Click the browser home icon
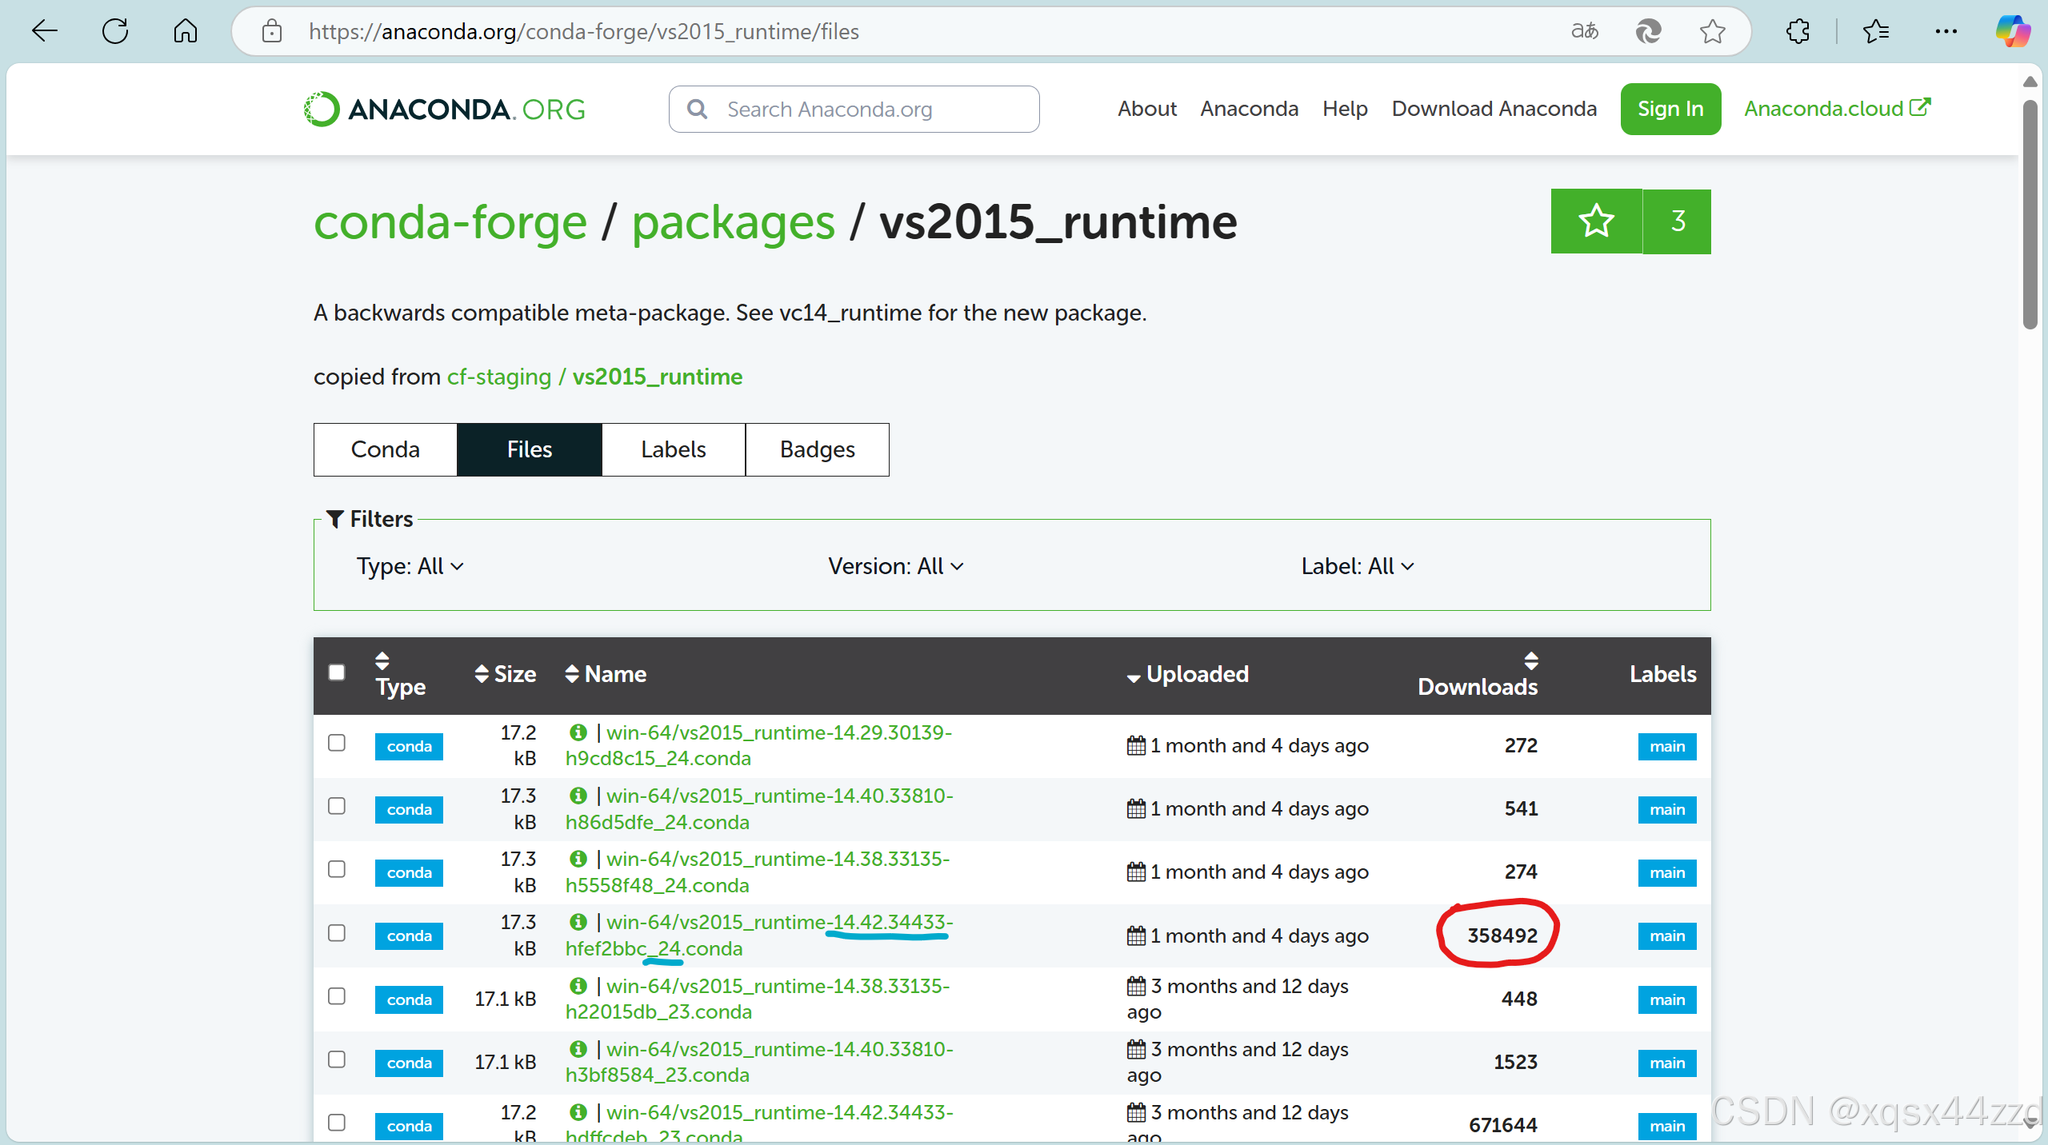Screen dimensions: 2048x1145 pos(185,31)
